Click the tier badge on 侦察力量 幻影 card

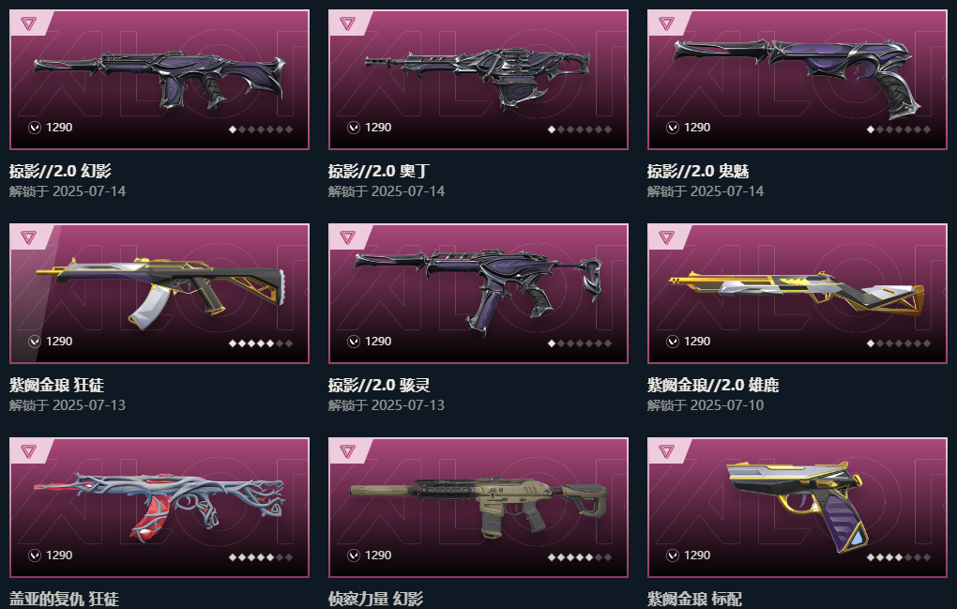[347, 451]
